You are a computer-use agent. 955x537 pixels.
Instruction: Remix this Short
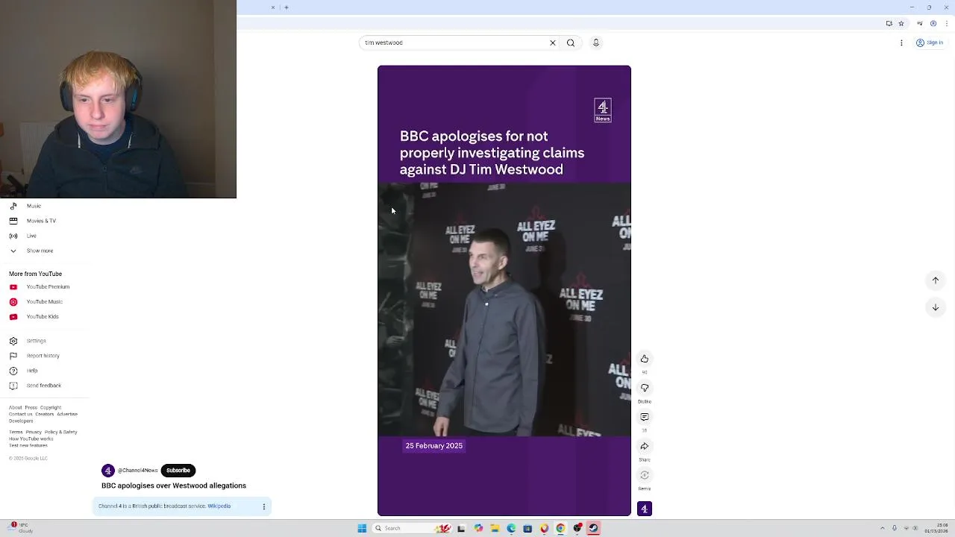[x=645, y=475]
